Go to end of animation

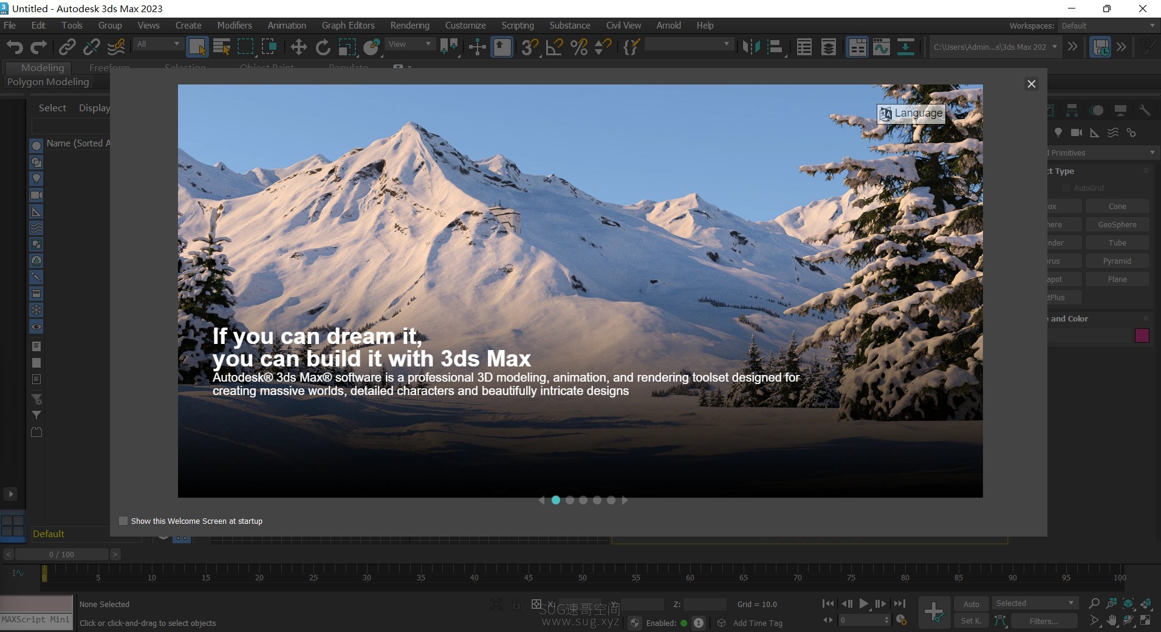pos(900,603)
